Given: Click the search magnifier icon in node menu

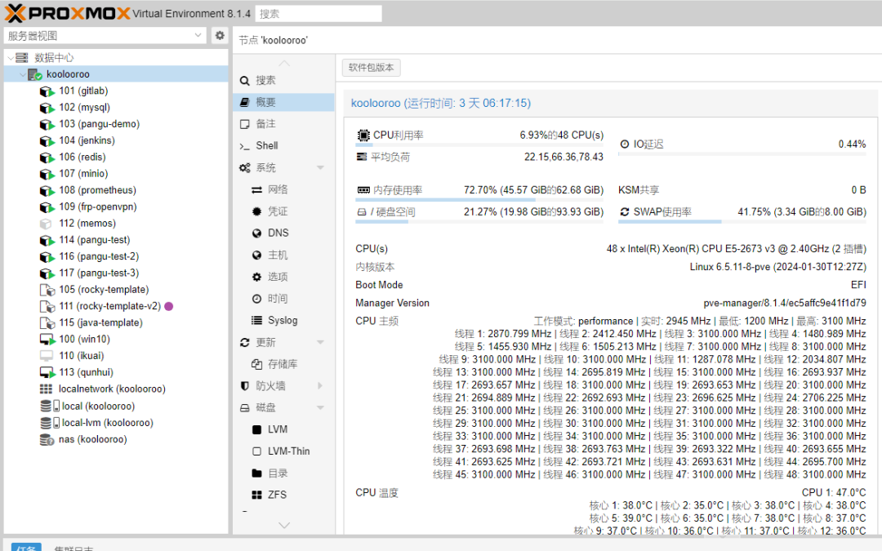Looking at the screenshot, I should coord(244,81).
